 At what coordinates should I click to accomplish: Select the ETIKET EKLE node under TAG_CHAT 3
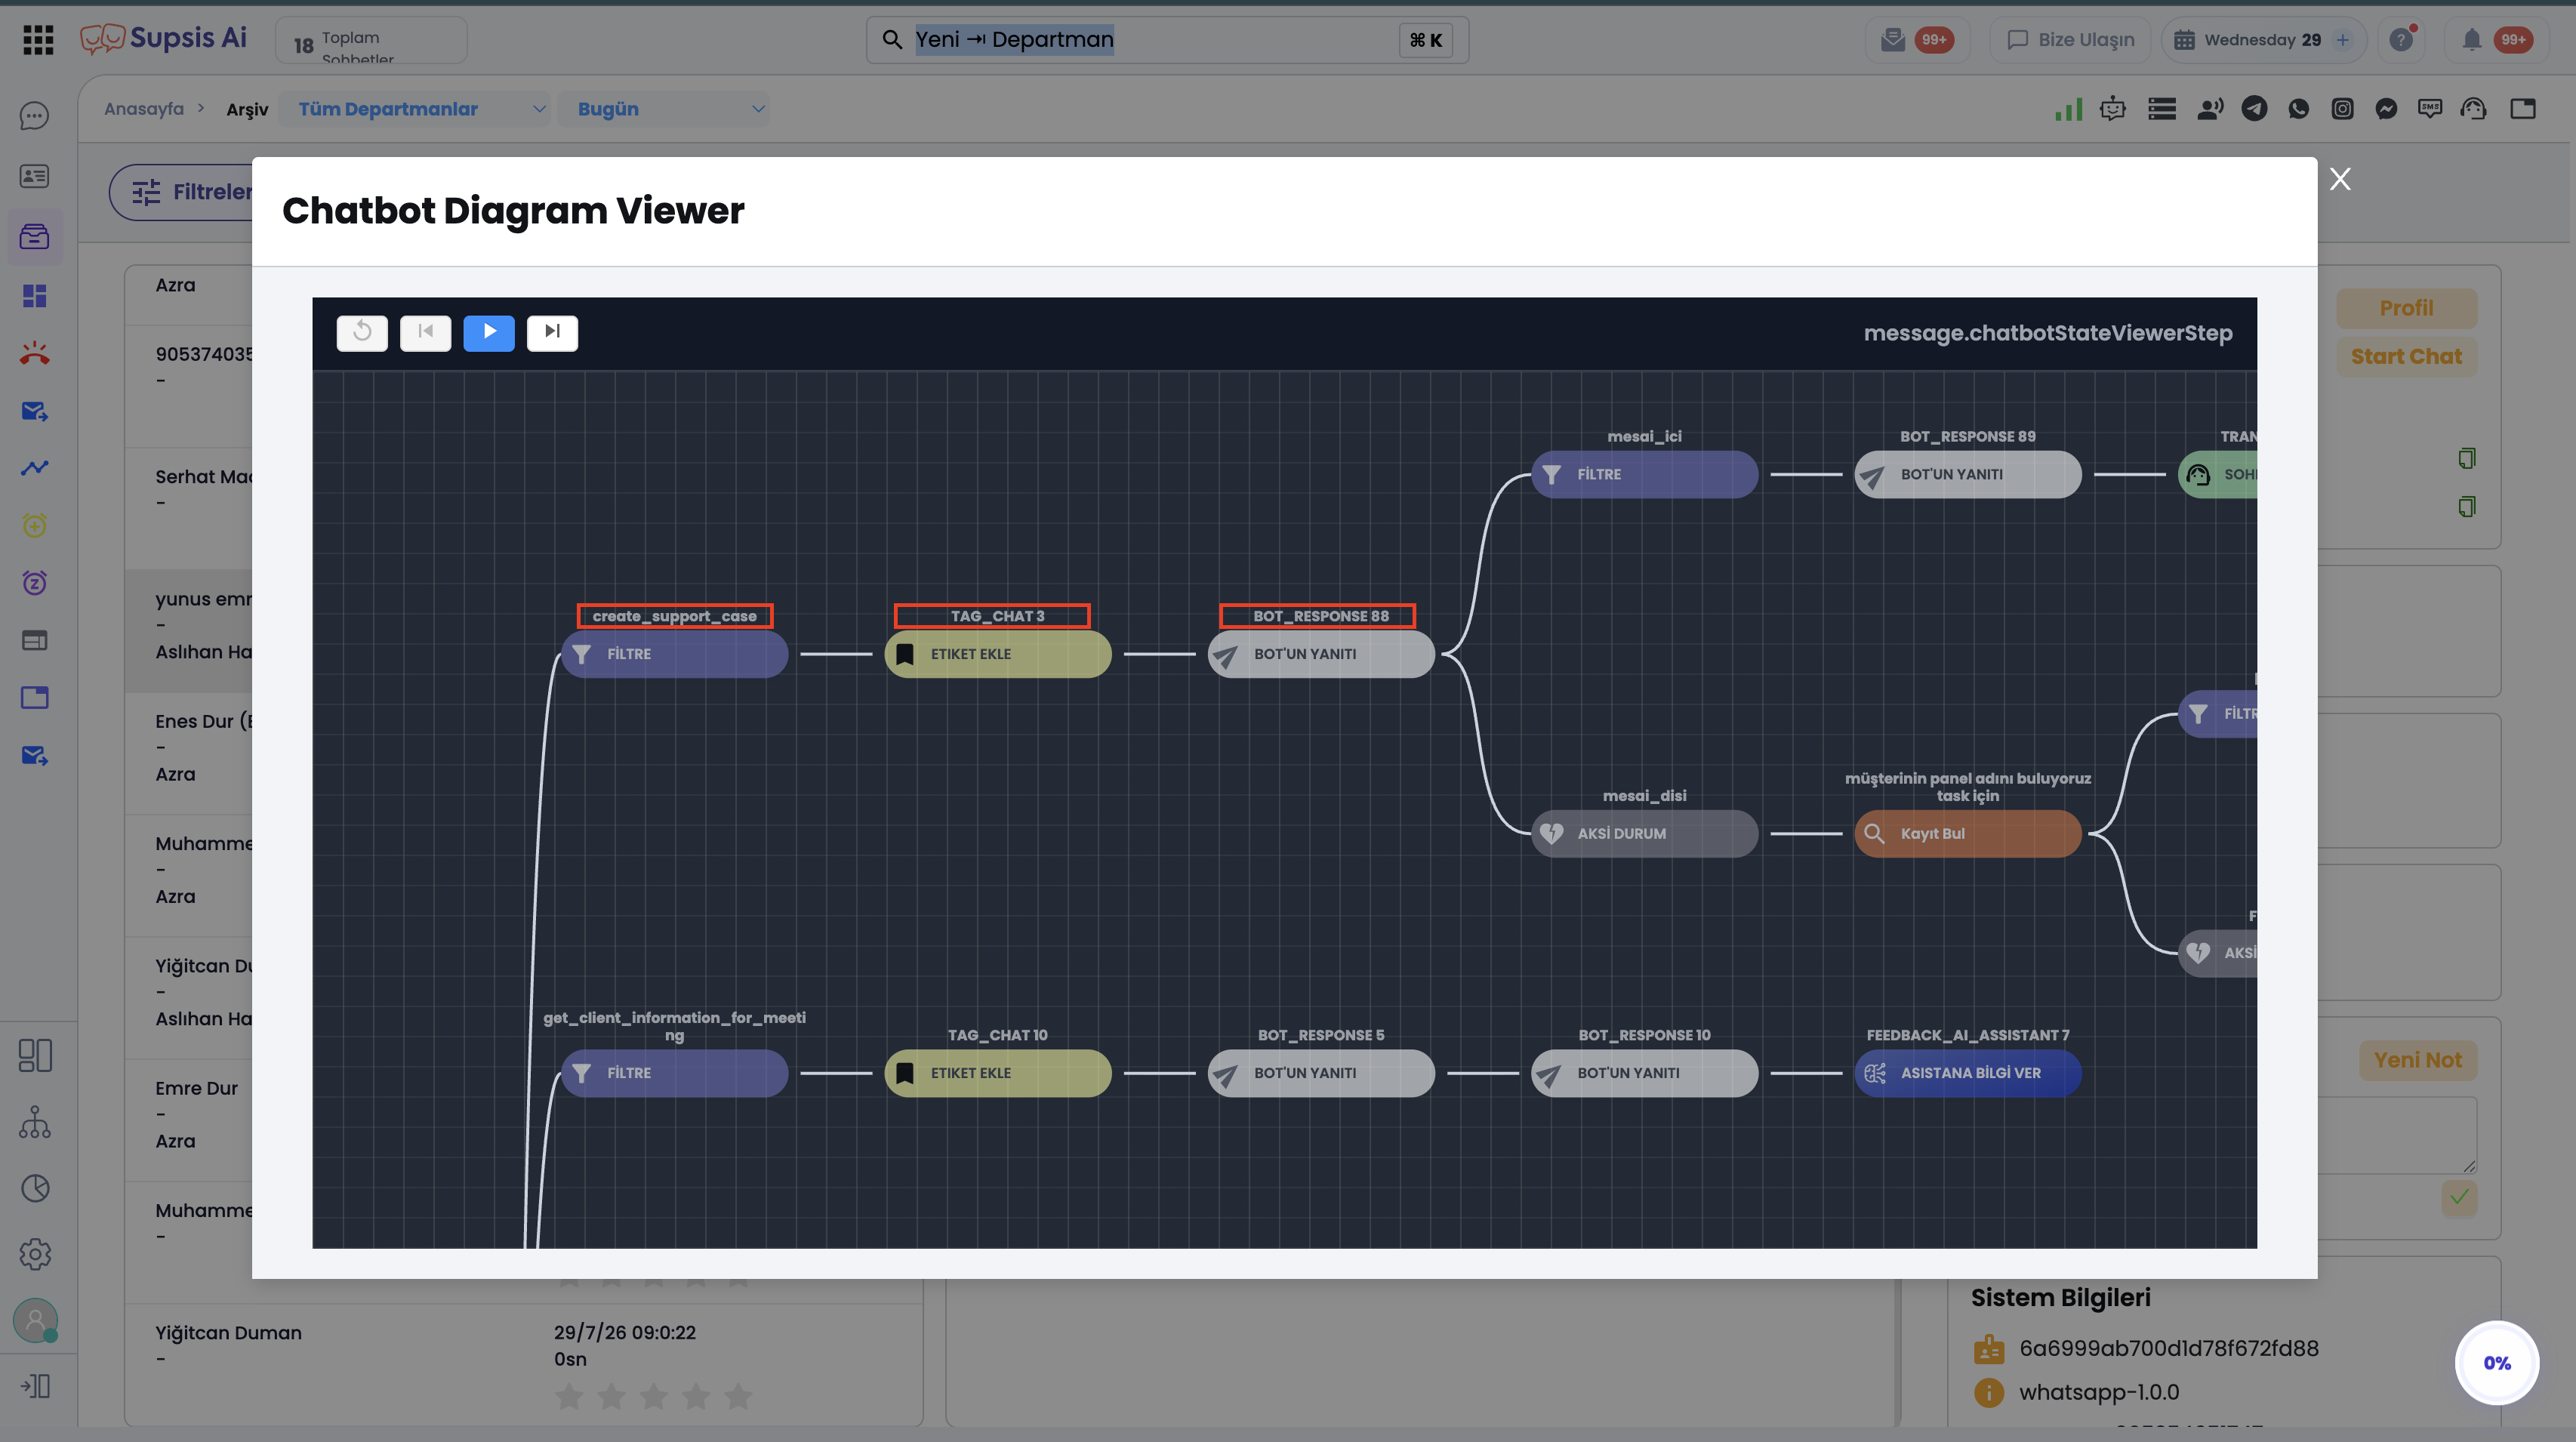point(998,654)
